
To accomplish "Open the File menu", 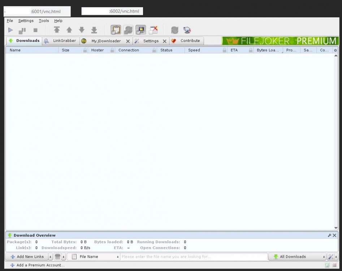I will pos(10,21).
